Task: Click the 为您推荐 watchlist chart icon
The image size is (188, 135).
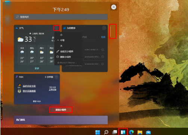Action: [x=64, y=28]
